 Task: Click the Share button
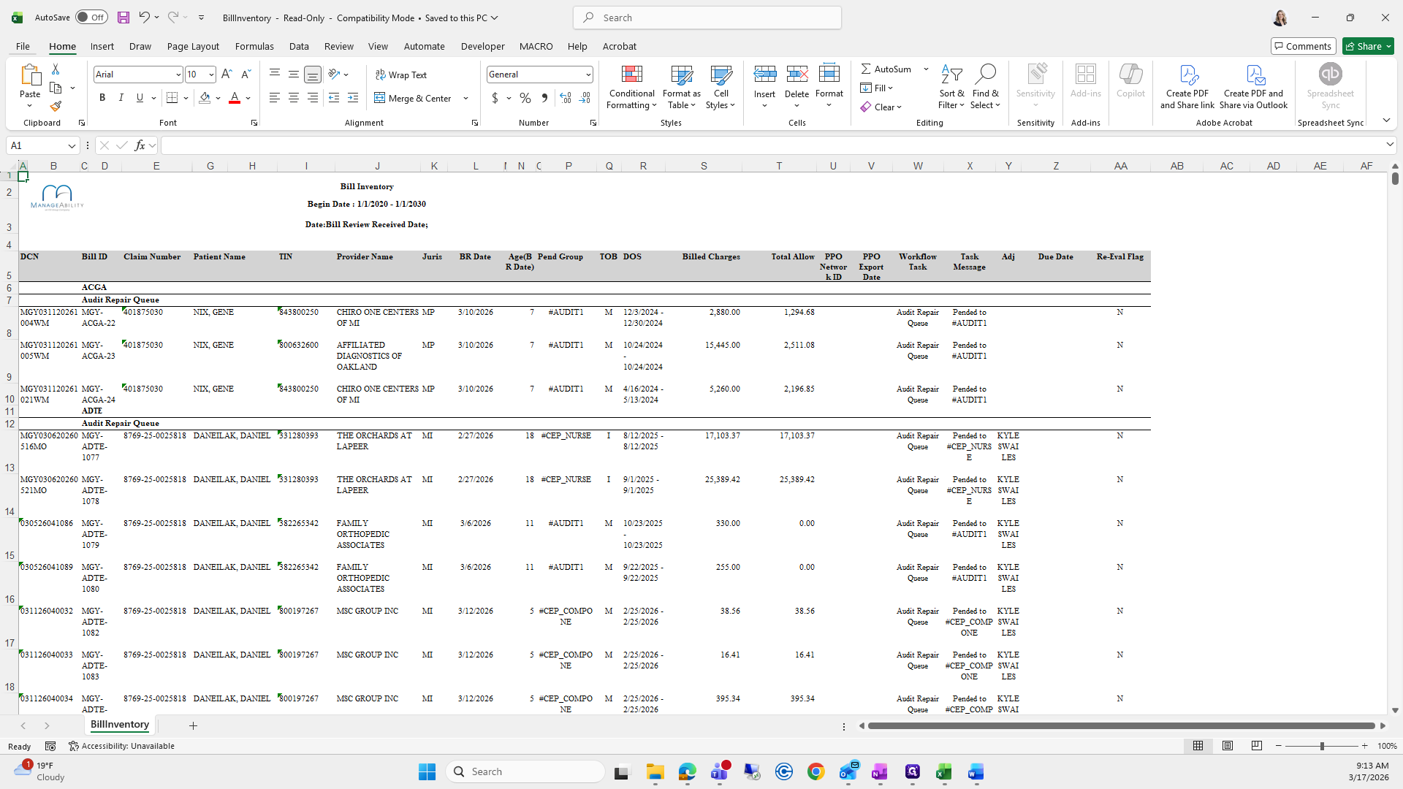1364,46
